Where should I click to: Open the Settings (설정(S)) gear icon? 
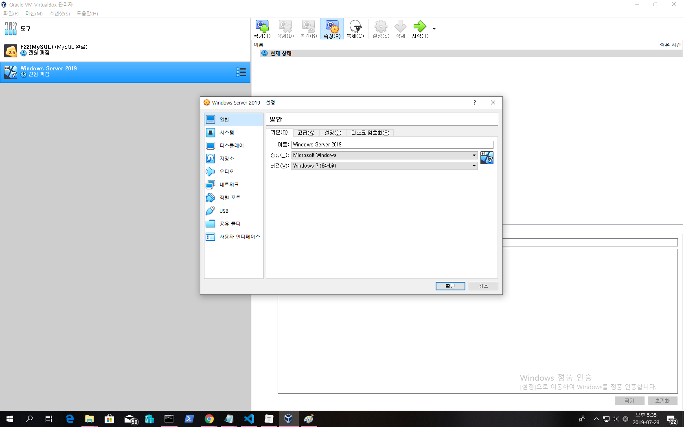(381, 29)
